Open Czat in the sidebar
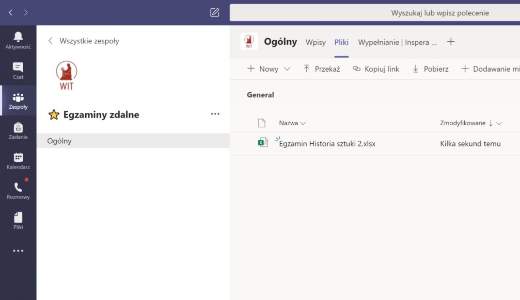 pos(18,71)
